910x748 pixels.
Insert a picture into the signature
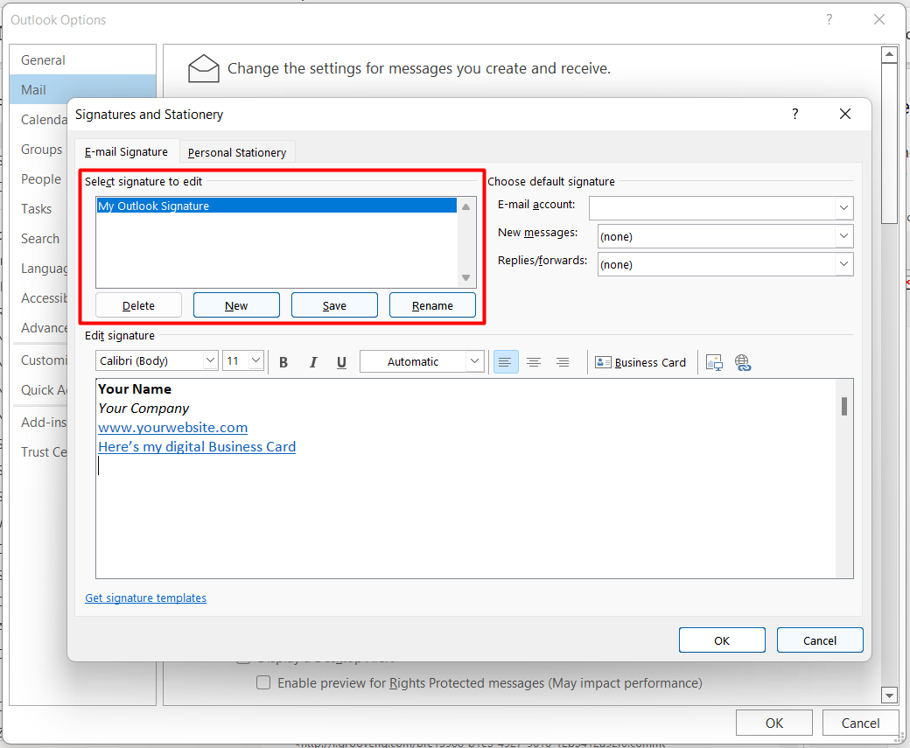coord(714,363)
